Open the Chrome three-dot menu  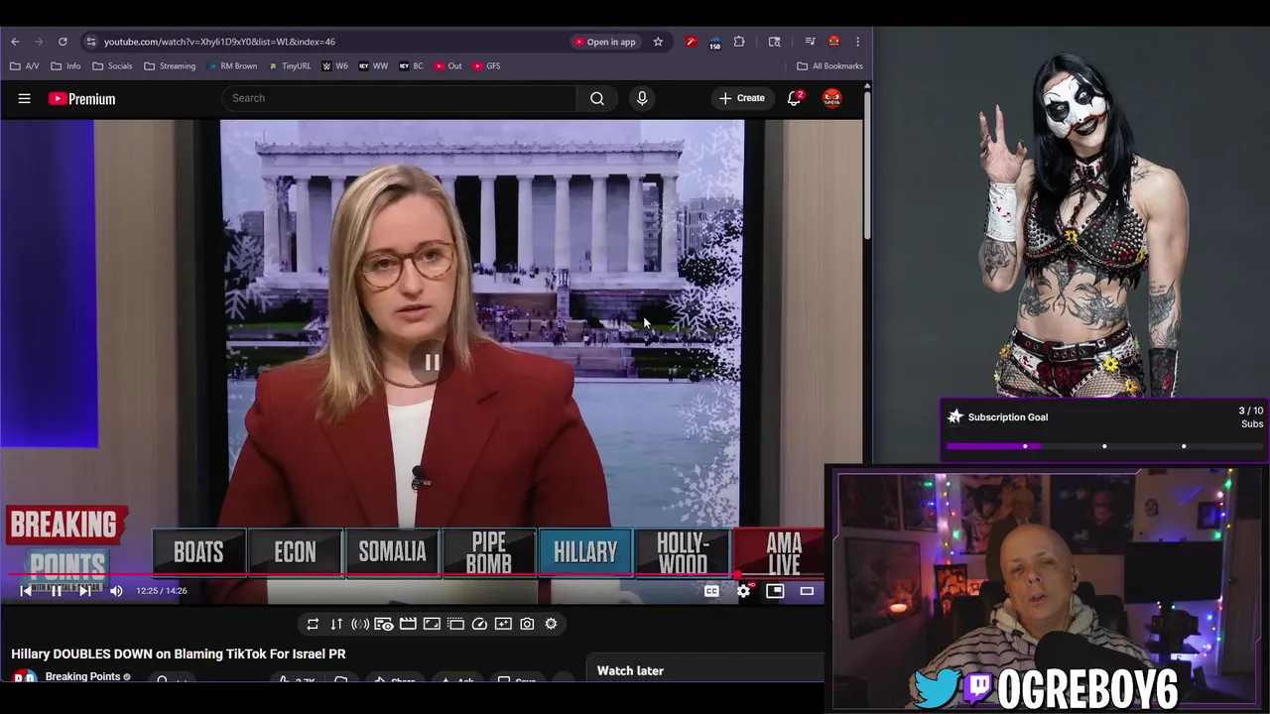(857, 42)
